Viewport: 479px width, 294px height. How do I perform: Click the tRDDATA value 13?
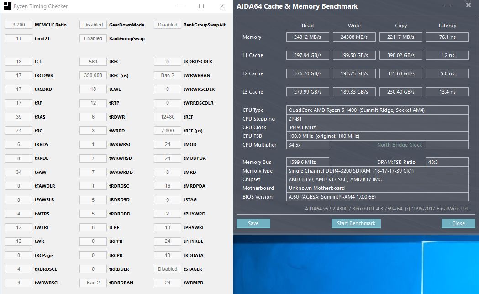(168, 255)
